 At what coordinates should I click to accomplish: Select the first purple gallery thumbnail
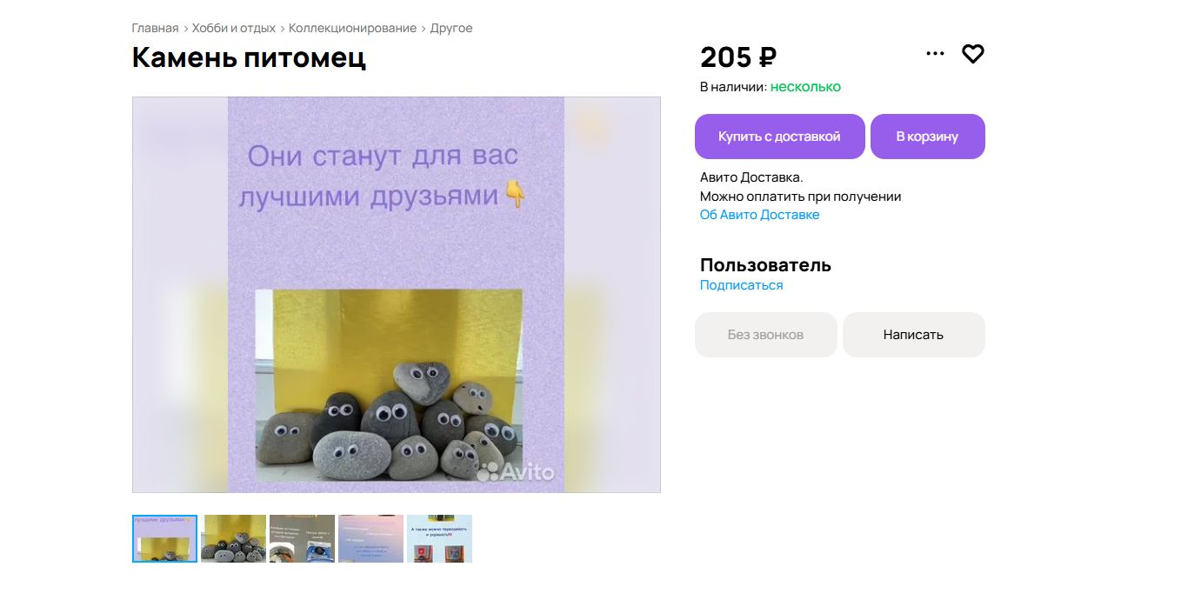165,538
